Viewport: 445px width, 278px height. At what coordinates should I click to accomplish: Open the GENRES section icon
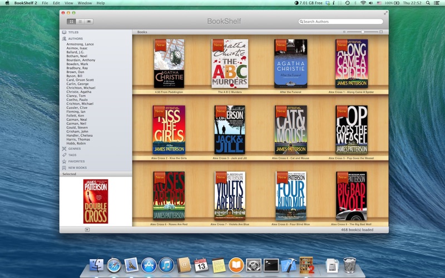coord(64,148)
